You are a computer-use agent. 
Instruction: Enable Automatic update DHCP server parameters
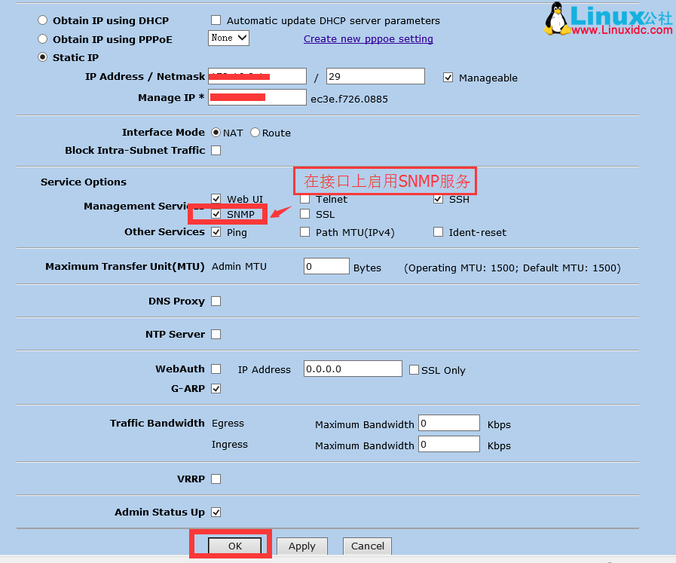(216, 20)
